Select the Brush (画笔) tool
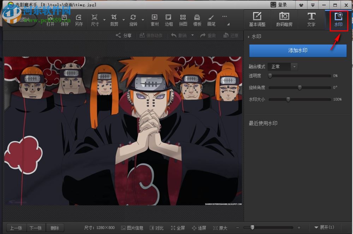Screen dimensions: 353x234 [x=211, y=20]
